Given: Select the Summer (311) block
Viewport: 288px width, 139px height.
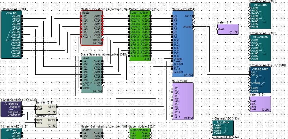Looking at the screenshot, I should click(x=46, y=109).
